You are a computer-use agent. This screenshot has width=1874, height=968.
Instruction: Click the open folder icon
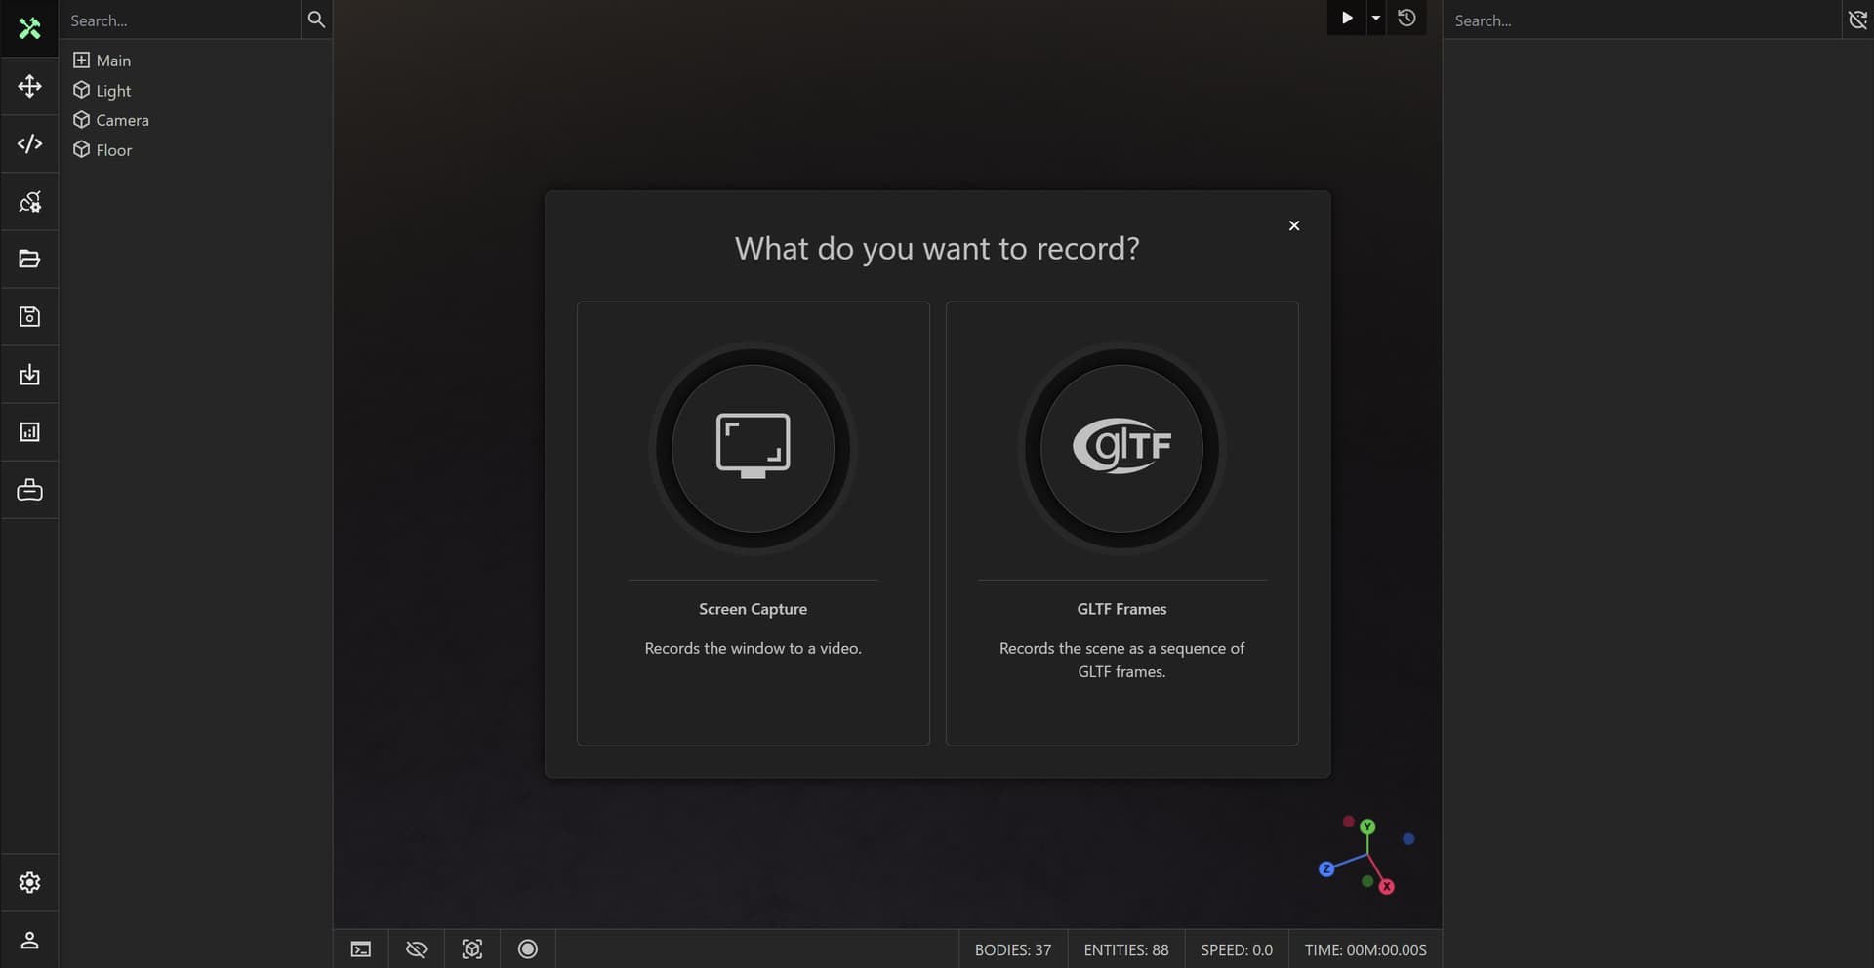coord(29,260)
